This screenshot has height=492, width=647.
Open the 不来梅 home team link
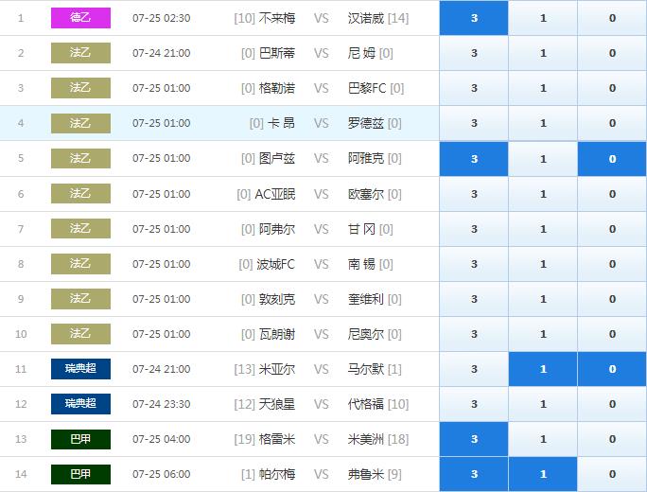pyautogui.click(x=276, y=18)
